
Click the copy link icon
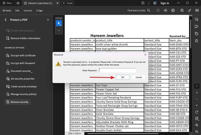coord(189,10)
